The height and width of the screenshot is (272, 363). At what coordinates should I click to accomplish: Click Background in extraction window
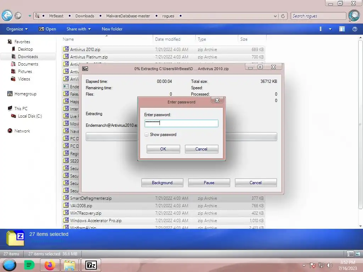(x=162, y=182)
